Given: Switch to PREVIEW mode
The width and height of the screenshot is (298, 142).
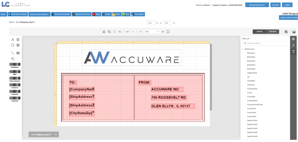Looking at the screenshot, I should pos(272,32).
